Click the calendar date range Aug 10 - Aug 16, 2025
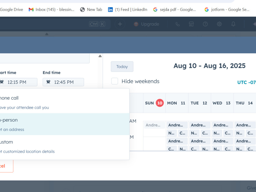256x192 pixels. (x=209, y=66)
